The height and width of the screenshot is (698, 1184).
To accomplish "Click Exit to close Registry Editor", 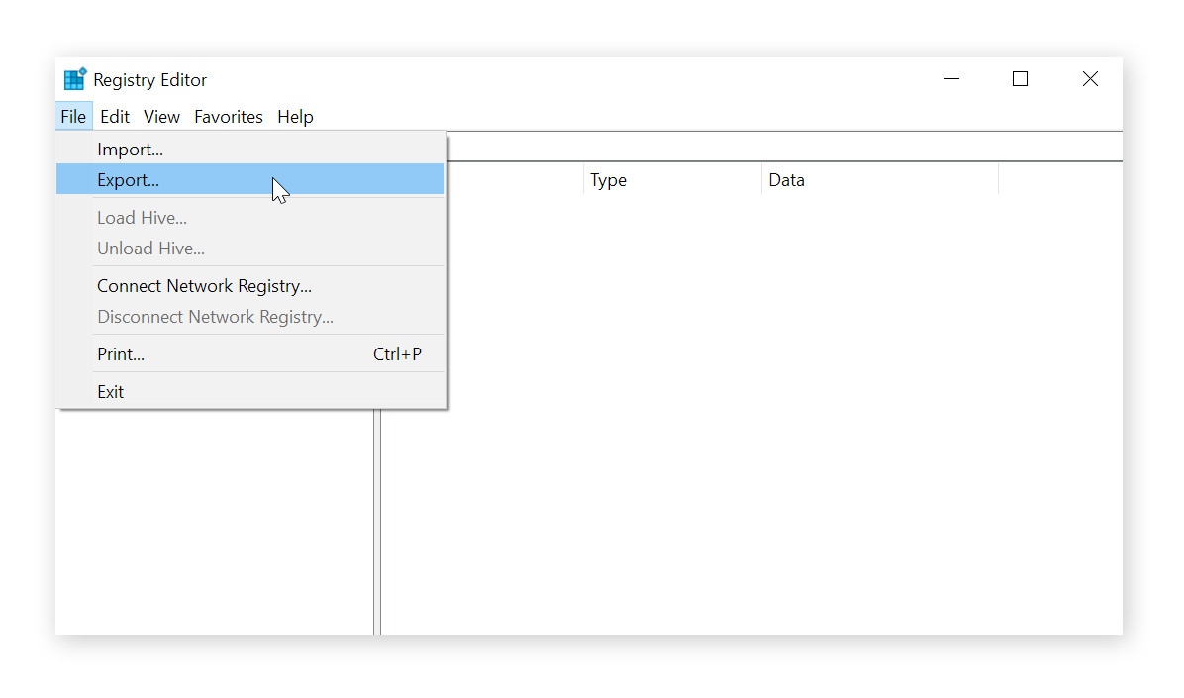I will 110,391.
